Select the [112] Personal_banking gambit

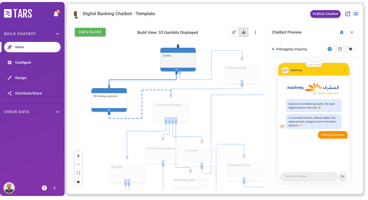pyautogui.click(x=171, y=109)
